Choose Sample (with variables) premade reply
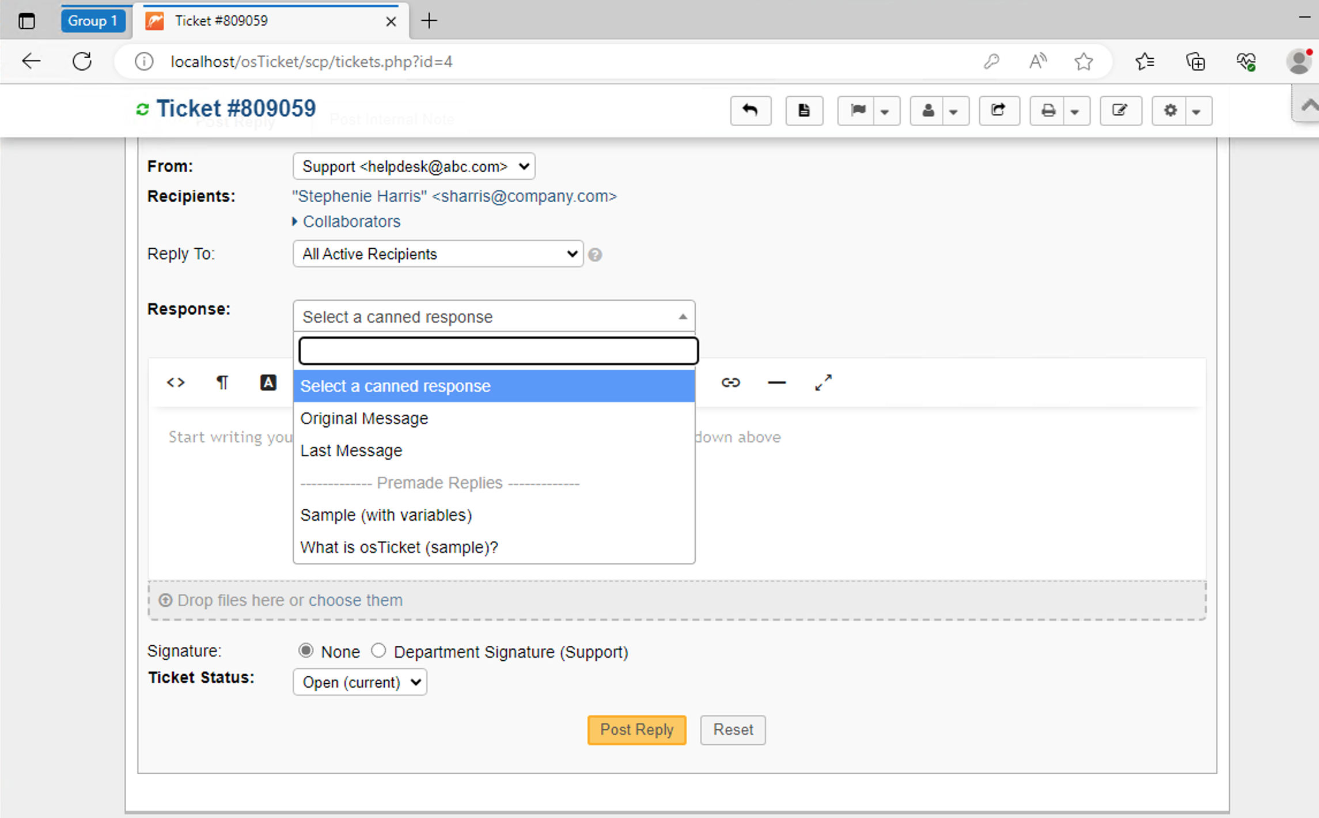Image resolution: width=1319 pixels, height=818 pixels. click(386, 515)
